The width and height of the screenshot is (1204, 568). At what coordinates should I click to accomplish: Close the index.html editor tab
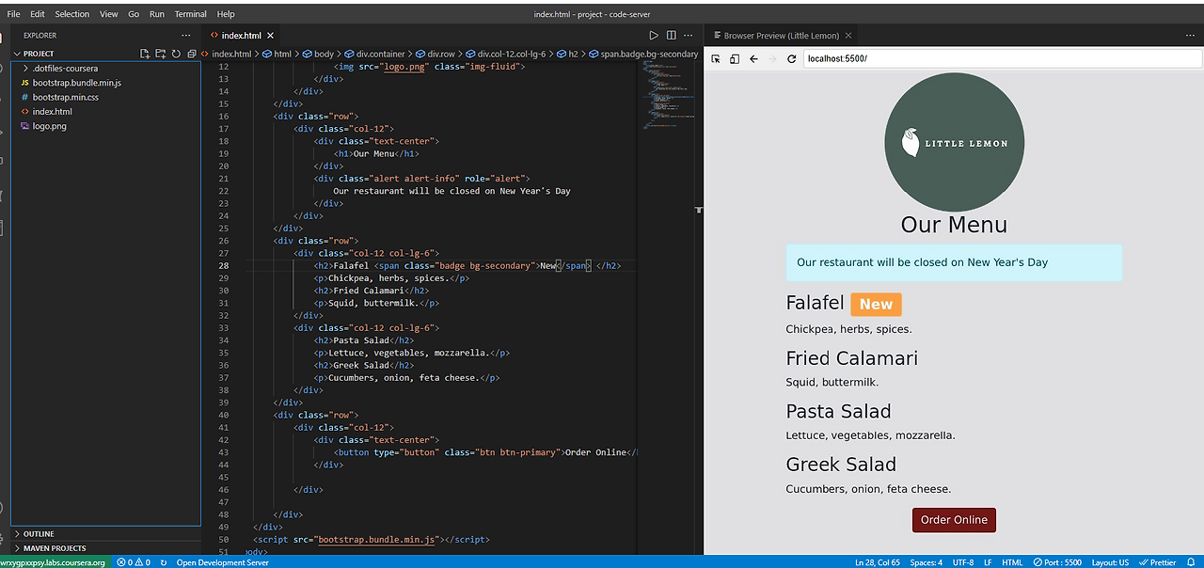pos(269,35)
